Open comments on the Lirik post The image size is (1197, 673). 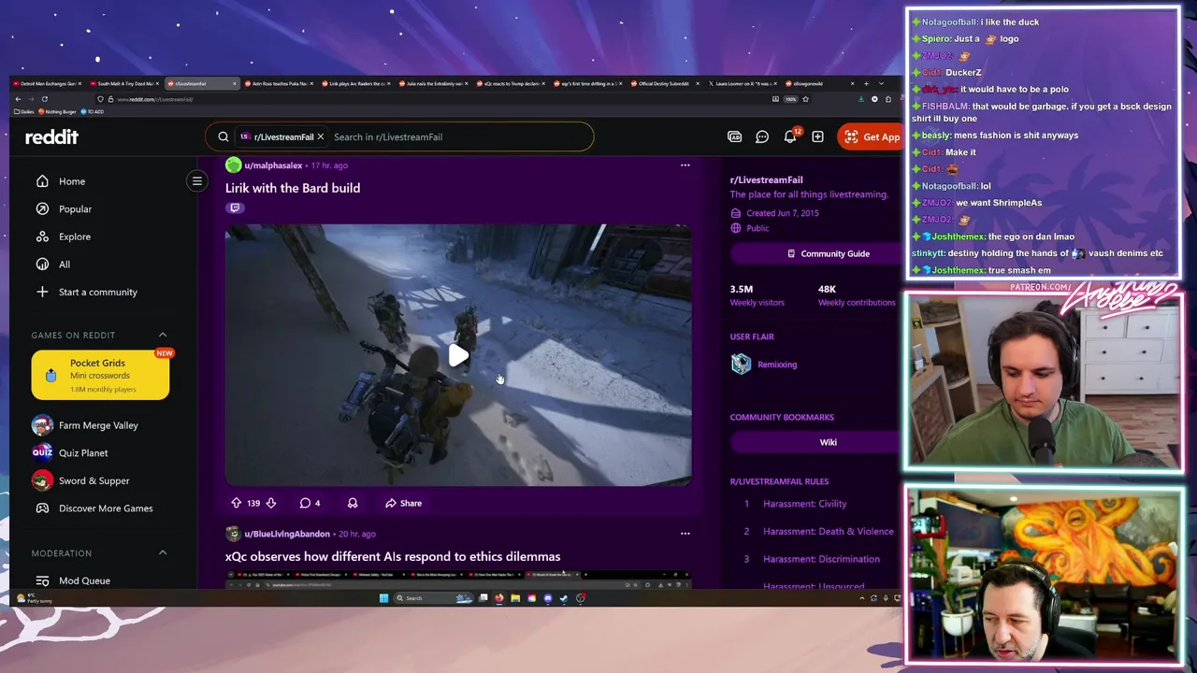[x=310, y=503]
